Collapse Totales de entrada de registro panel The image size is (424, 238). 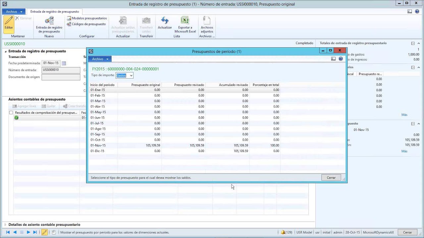[x=419, y=43]
